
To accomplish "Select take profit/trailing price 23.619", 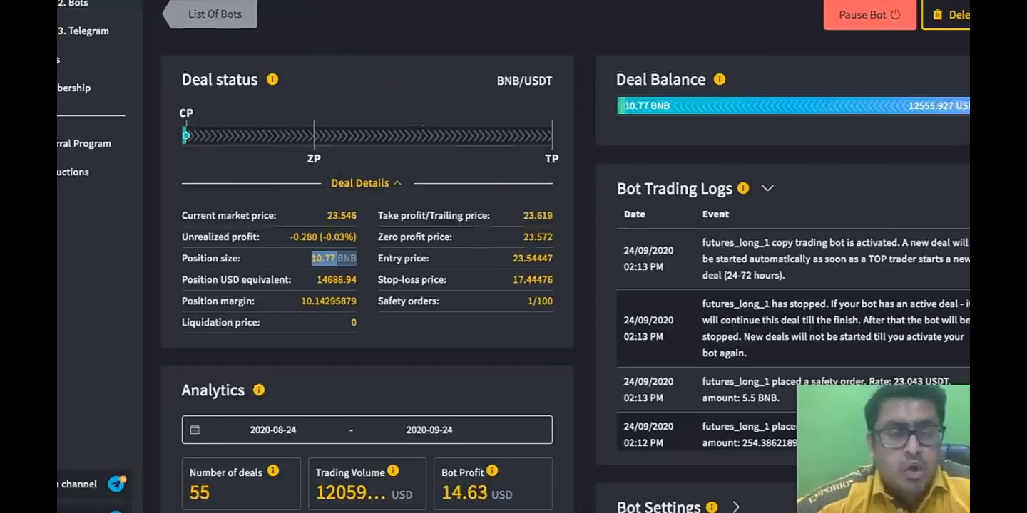I will coord(538,215).
